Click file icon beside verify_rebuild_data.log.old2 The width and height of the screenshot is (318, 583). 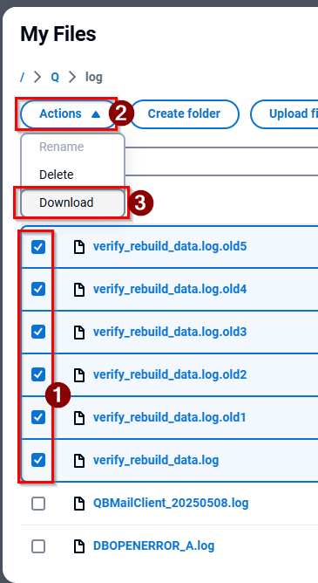click(78, 374)
